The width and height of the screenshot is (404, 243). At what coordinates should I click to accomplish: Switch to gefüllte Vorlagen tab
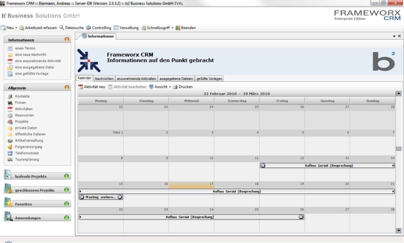point(209,79)
